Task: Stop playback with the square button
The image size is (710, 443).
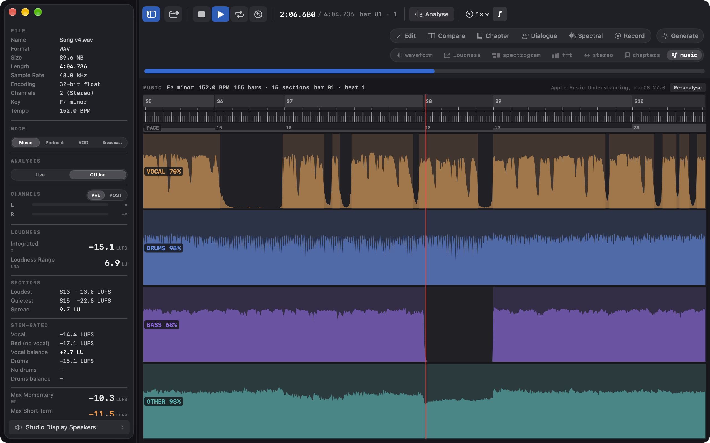Action: (201, 14)
